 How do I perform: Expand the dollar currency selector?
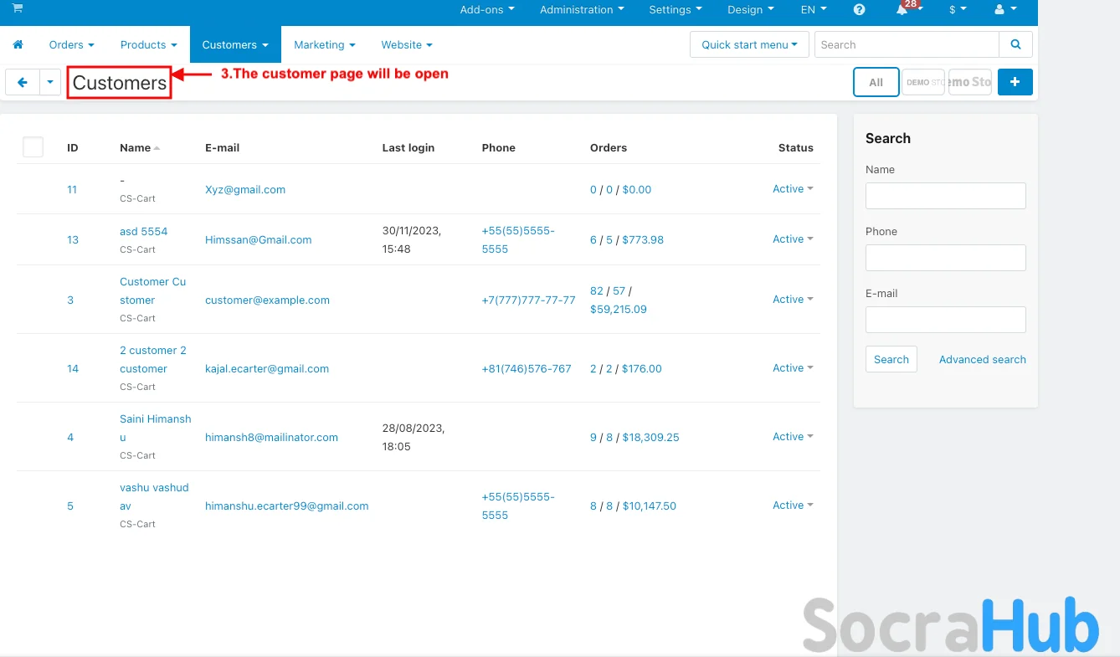tap(957, 10)
